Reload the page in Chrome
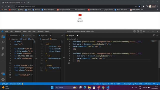This screenshot has height=90, width=160. 9,6
